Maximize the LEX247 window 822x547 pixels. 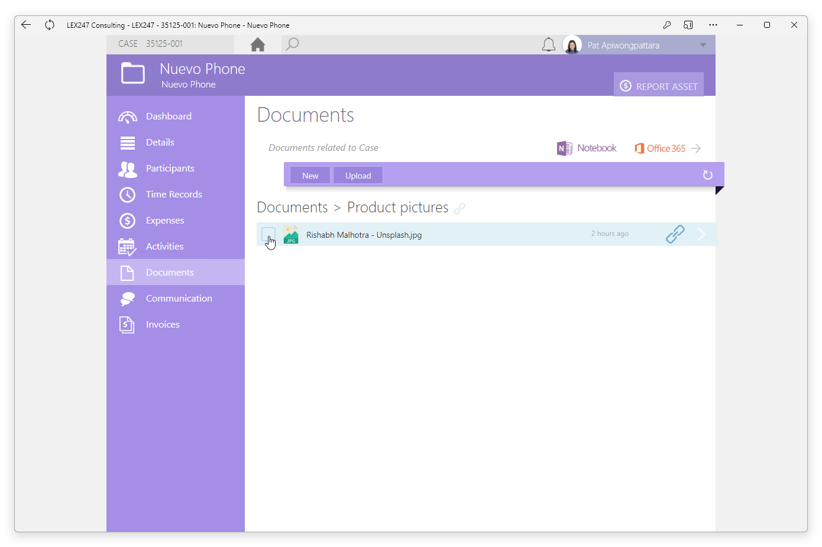[x=767, y=25]
